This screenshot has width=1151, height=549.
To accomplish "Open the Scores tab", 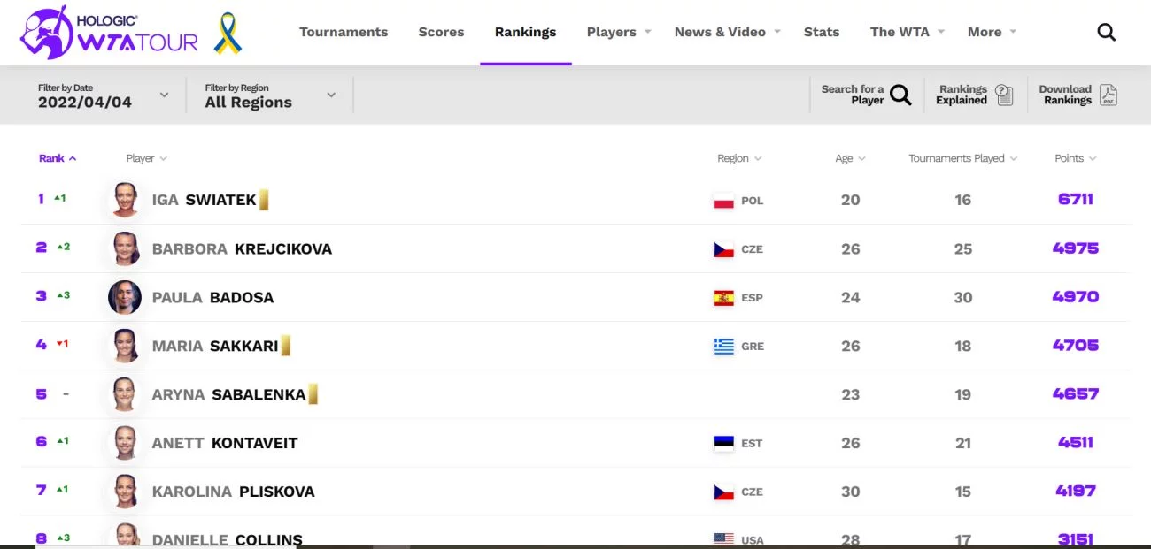I will [x=441, y=32].
